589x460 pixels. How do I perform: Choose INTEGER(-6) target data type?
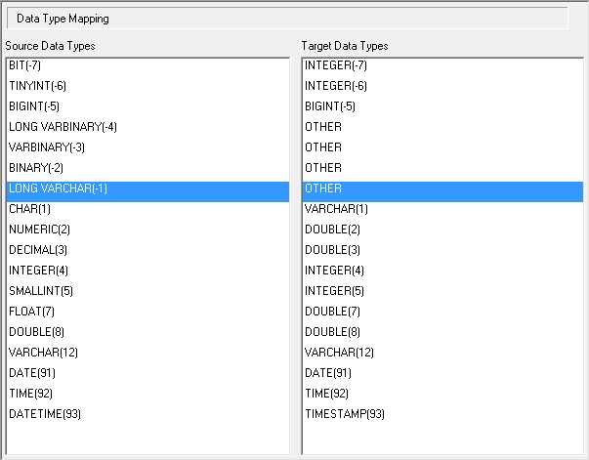pos(334,86)
